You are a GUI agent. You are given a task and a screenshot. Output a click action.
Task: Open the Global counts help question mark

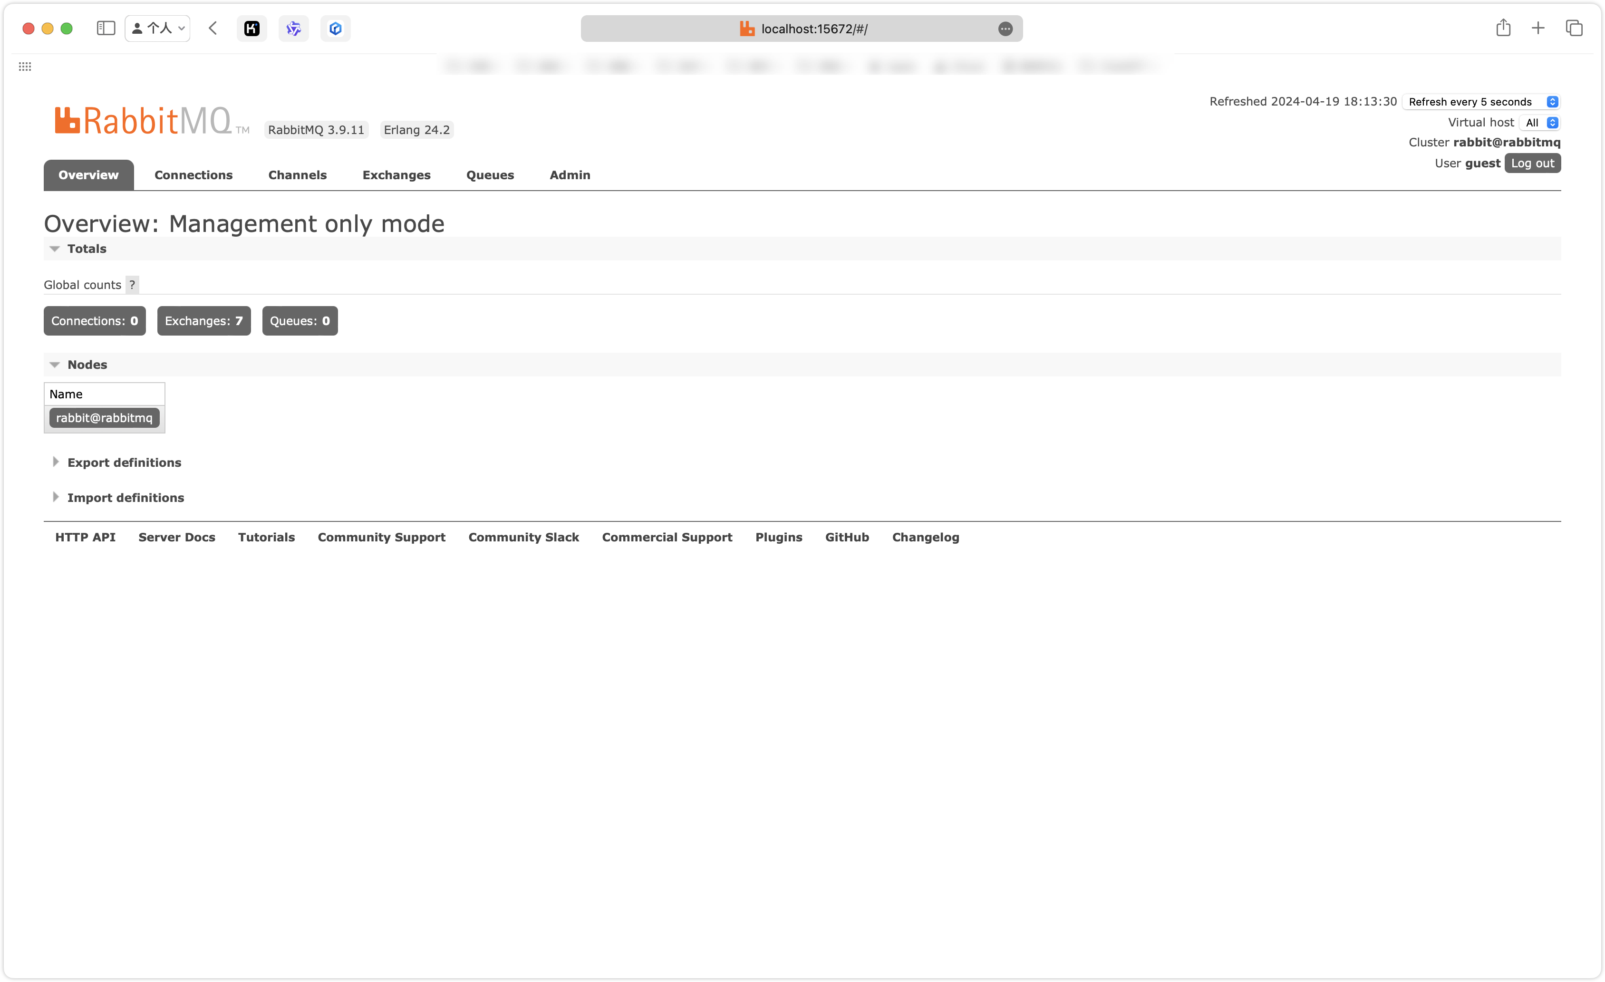tap(132, 285)
